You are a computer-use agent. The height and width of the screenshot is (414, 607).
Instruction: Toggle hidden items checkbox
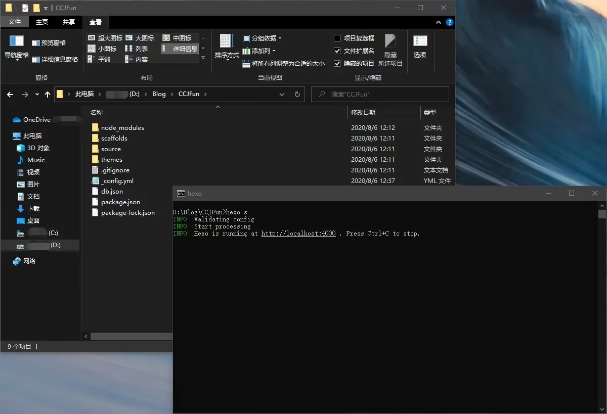[337, 63]
